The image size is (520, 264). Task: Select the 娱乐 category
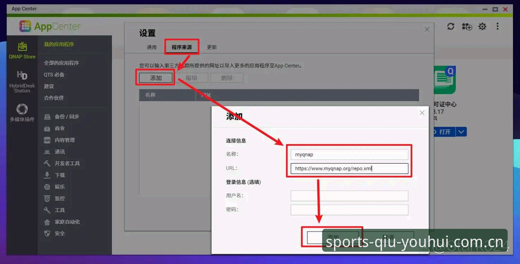pyautogui.click(x=55, y=187)
